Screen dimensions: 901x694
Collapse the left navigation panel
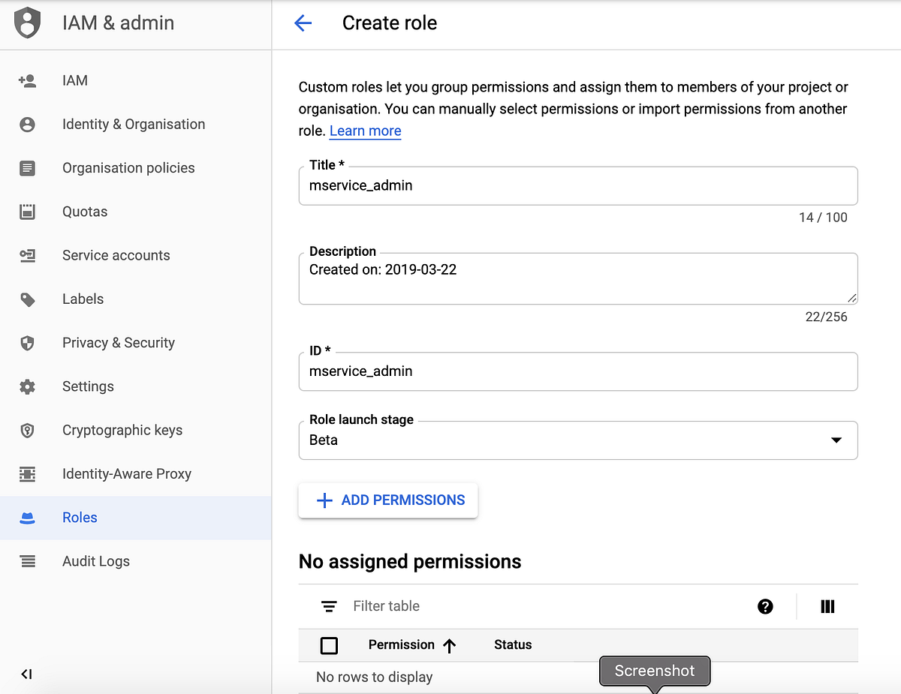click(x=26, y=674)
